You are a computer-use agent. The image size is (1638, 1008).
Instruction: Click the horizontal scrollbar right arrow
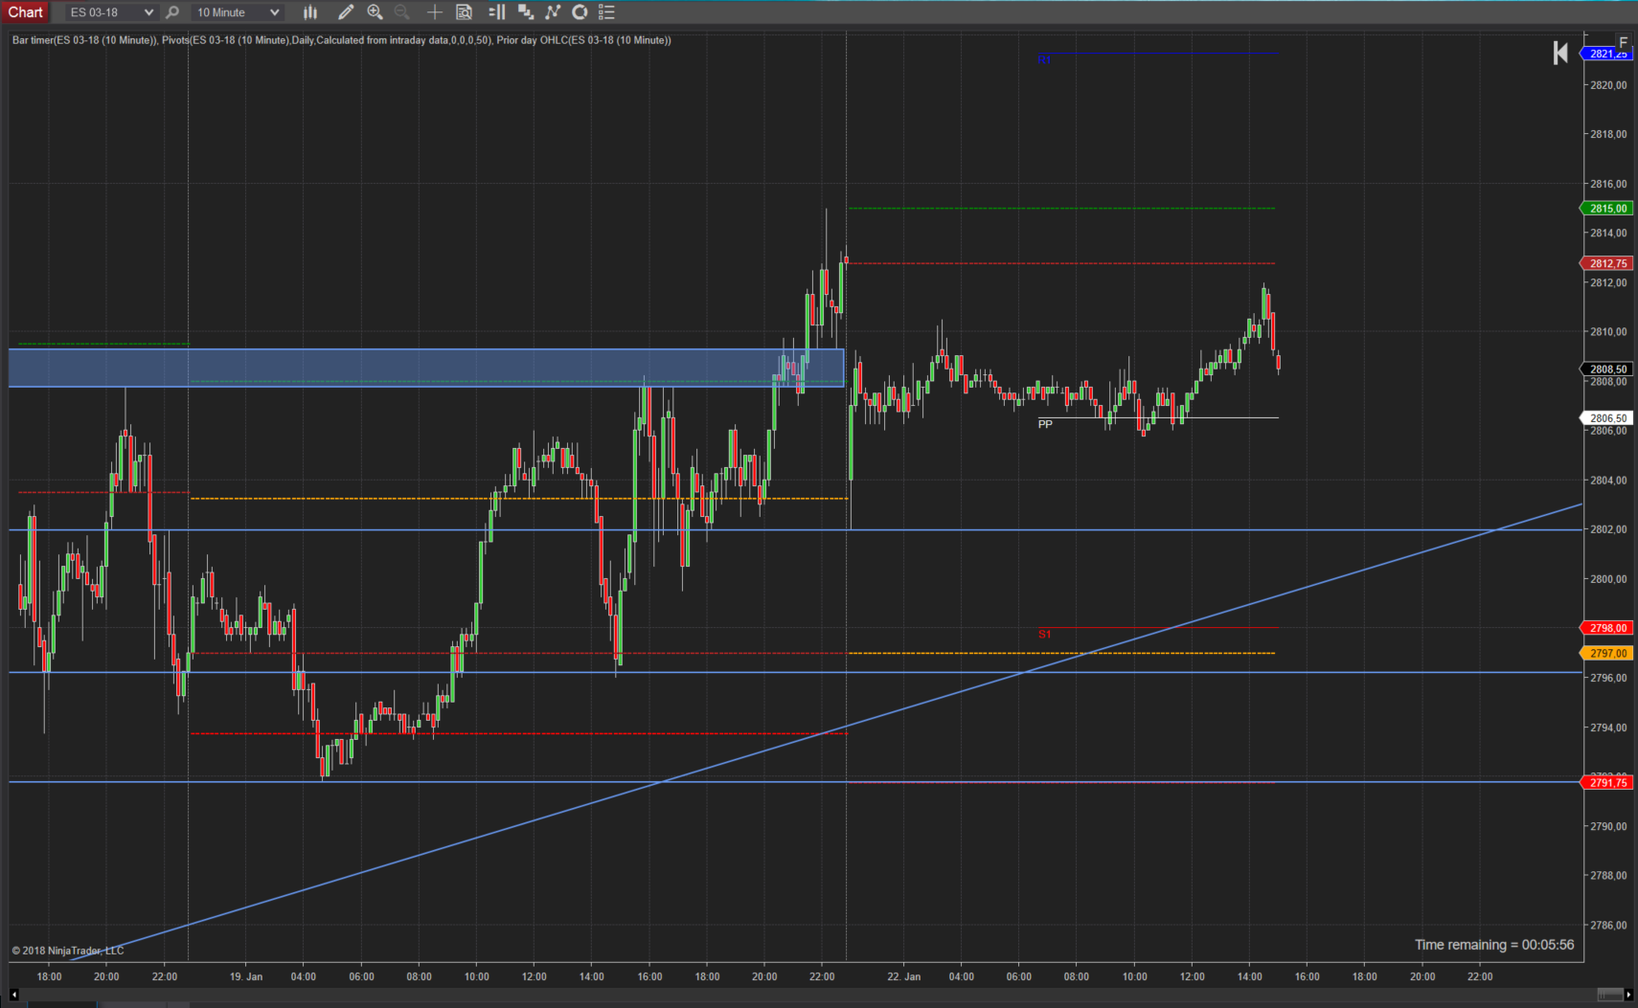(1628, 996)
